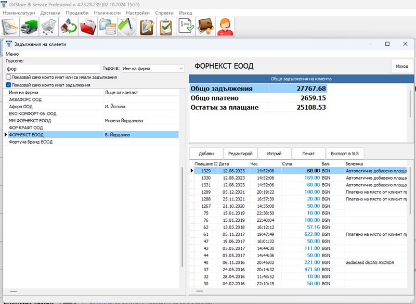This screenshot has width=416, height=304.
Task: Open the Доставки menu
Action: [x=50, y=12]
